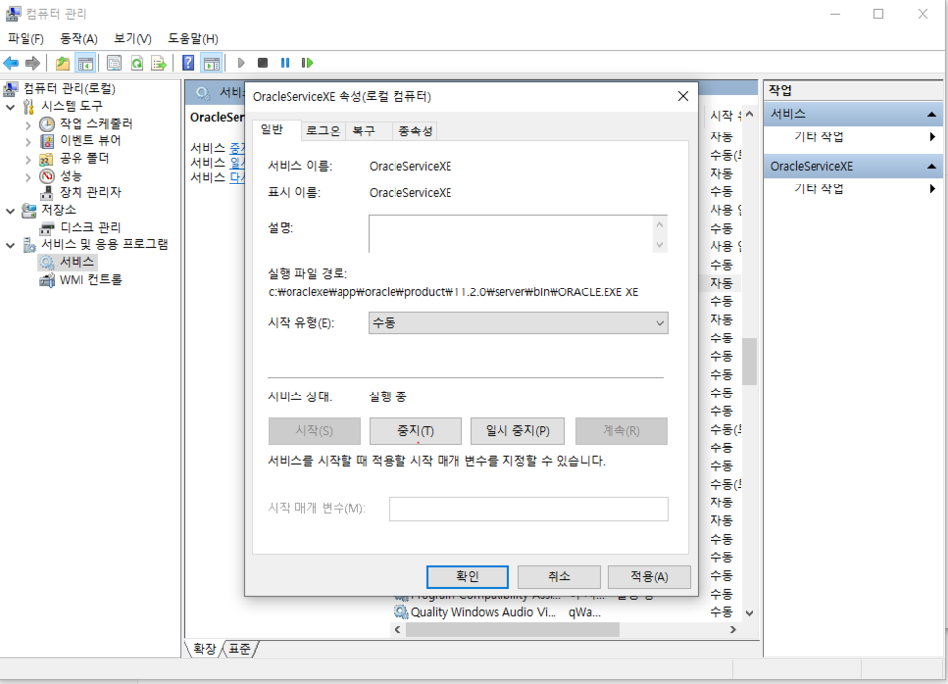Image resolution: width=948 pixels, height=684 pixels.
Task: Click the 확인 button
Action: [467, 577]
